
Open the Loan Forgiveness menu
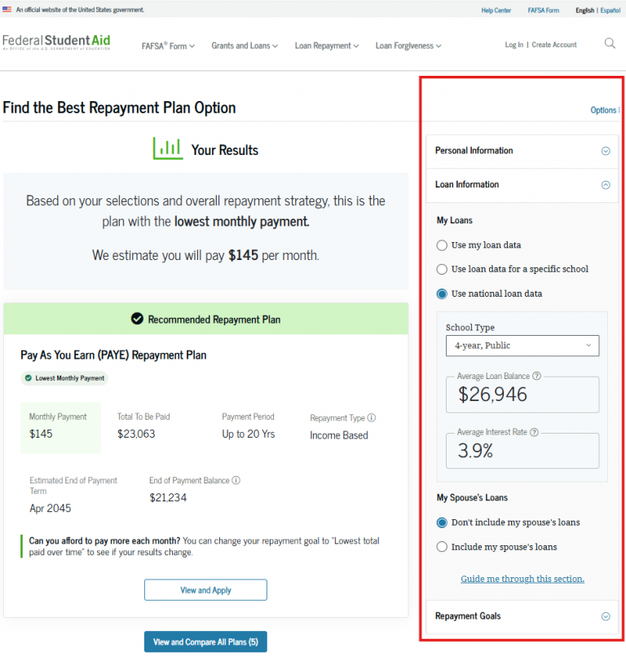click(x=408, y=46)
